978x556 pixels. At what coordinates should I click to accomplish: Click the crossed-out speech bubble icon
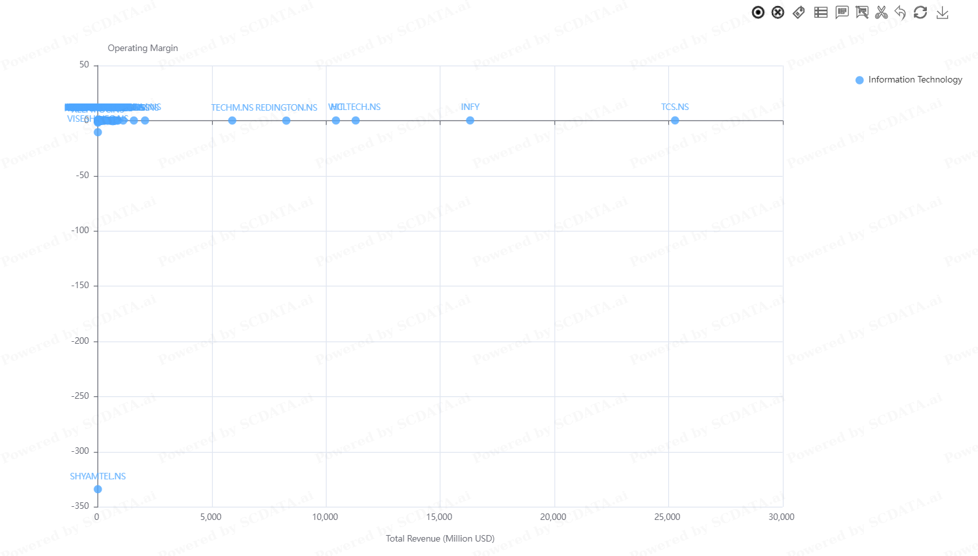point(862,12)
